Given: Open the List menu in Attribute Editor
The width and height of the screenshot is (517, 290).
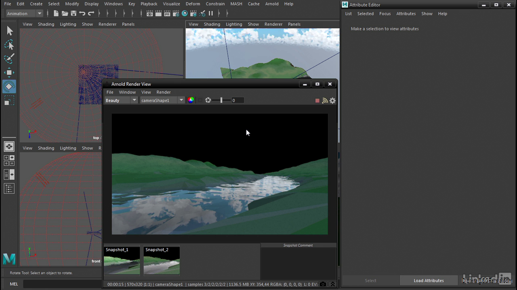Looking at the screenshot, I should [348, 14].
